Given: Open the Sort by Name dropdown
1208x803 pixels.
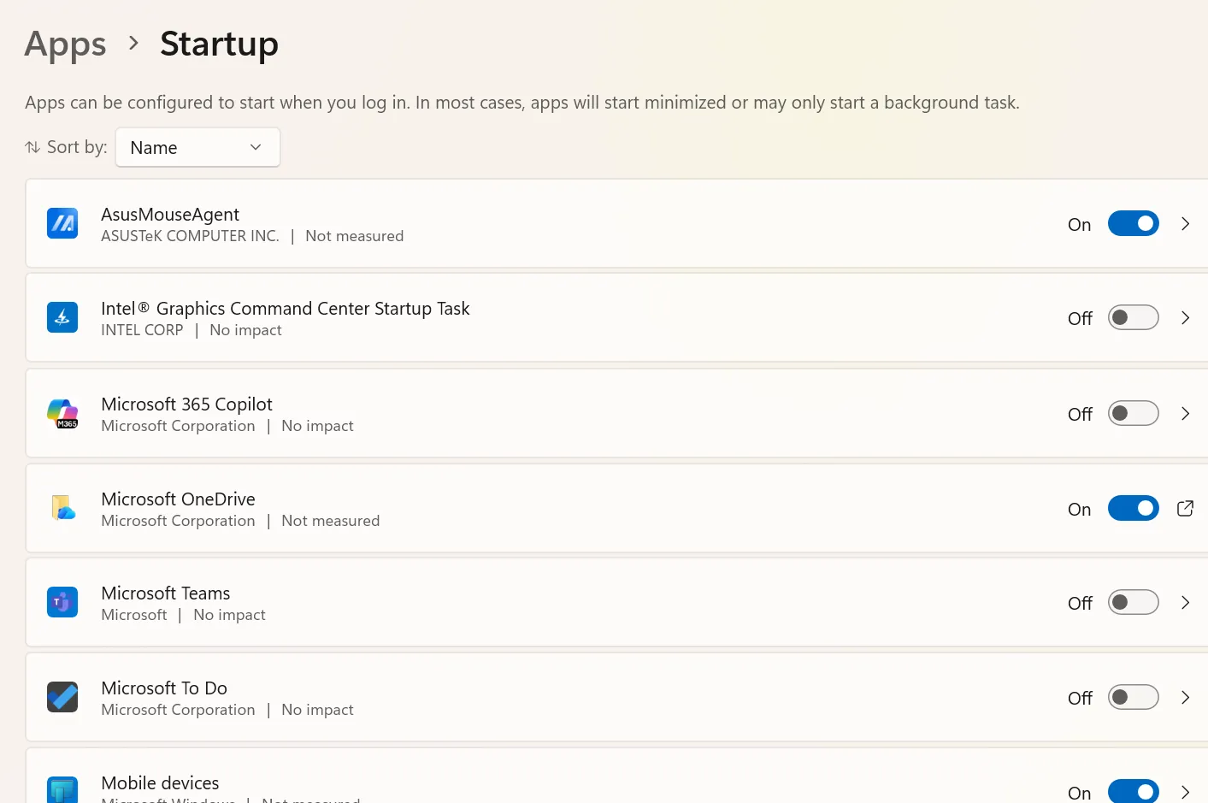Looking at the screenshot, I should click(197, 147).
